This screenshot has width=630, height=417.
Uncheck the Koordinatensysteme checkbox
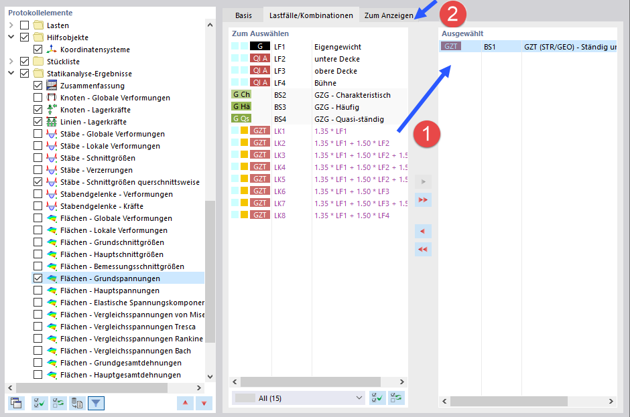click(x=38, y=50)
